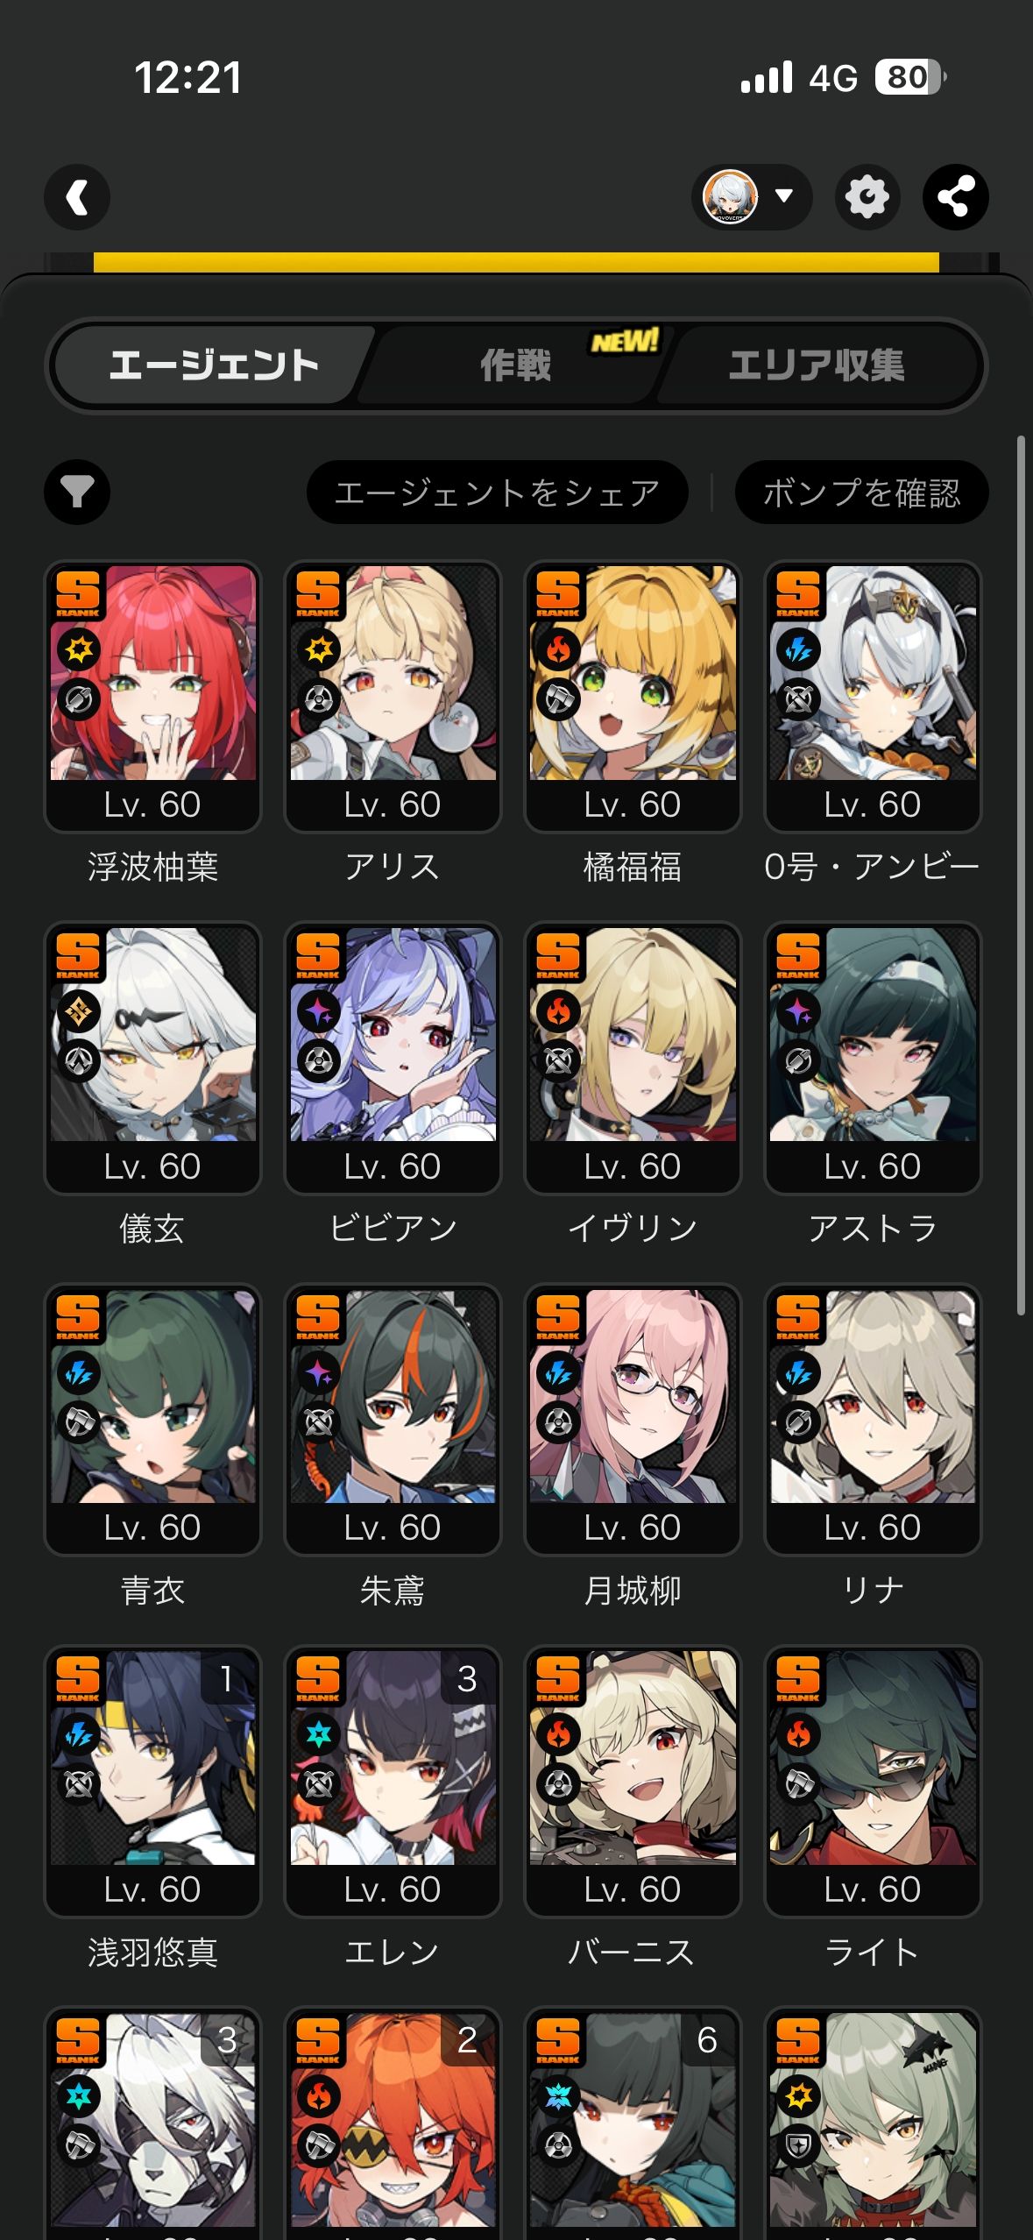Select 橘福福 fire attribute icon
This screenshot has width=1033, height=2240.
coord(559,650)
